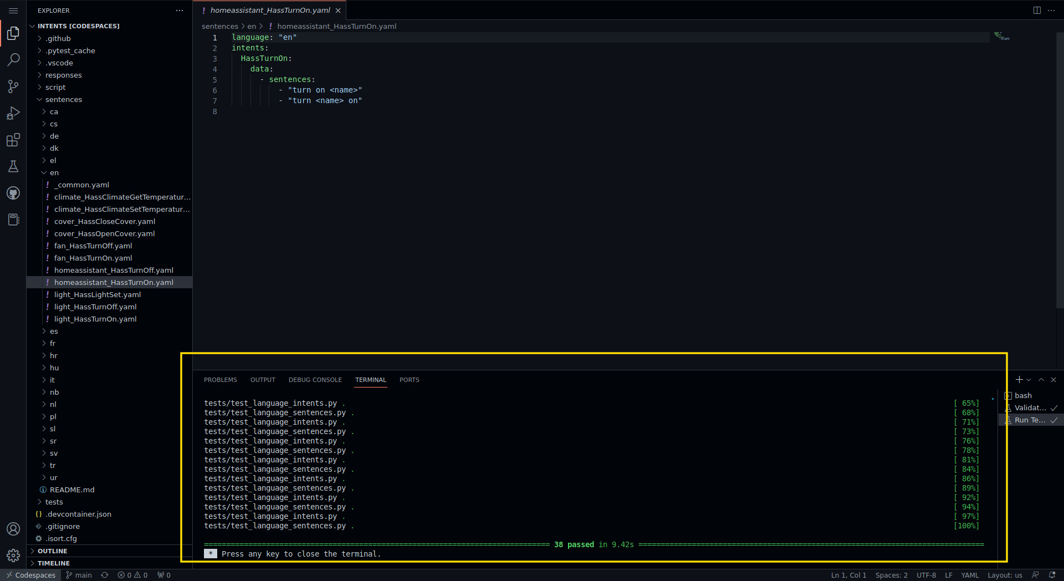This screenshot has height=581, width=1064.
Task: Switch to the PROBLEMS panel tab
Action: click(221, 380)
